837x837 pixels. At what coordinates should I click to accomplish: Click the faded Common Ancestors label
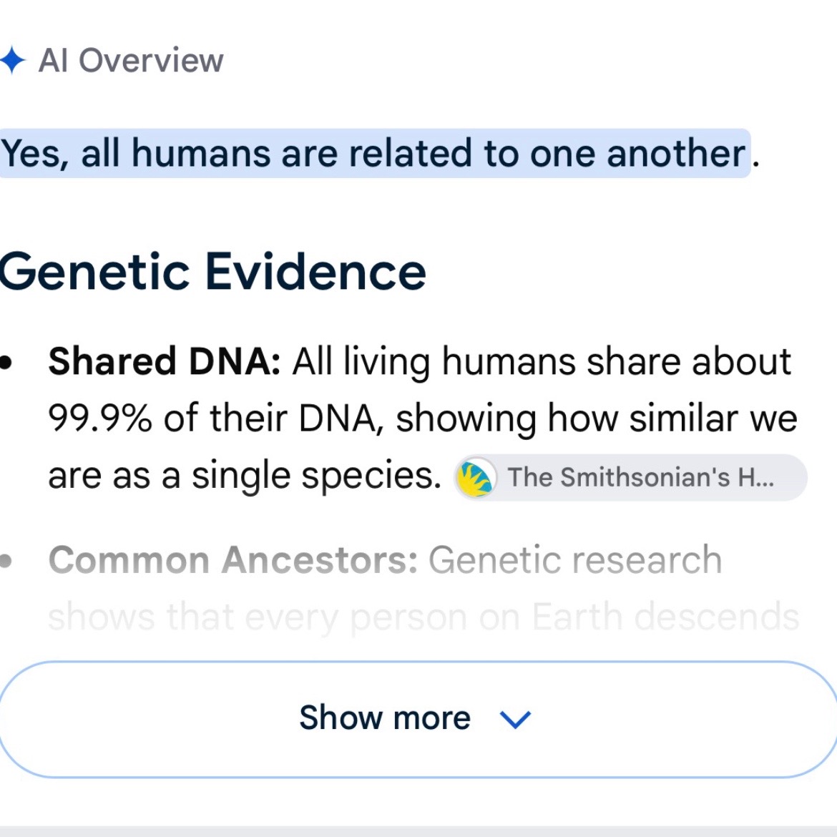point(233,560)
